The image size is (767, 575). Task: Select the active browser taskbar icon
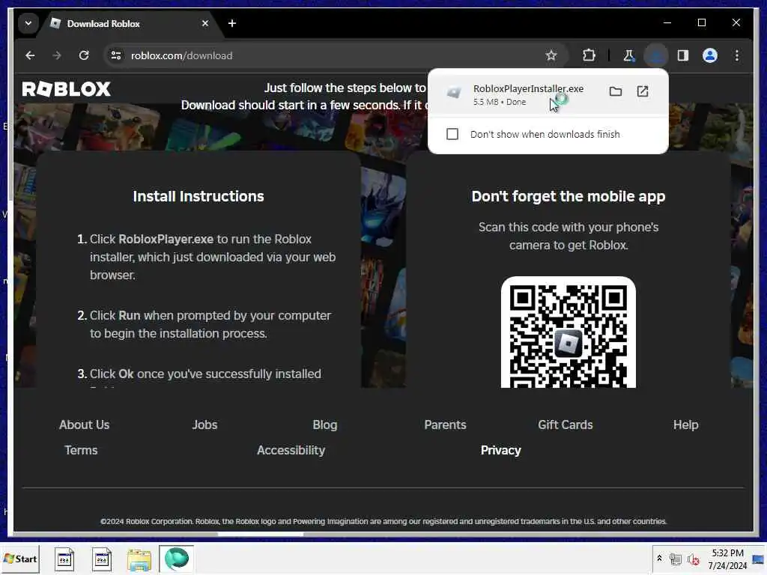click(x=177, y=559)
